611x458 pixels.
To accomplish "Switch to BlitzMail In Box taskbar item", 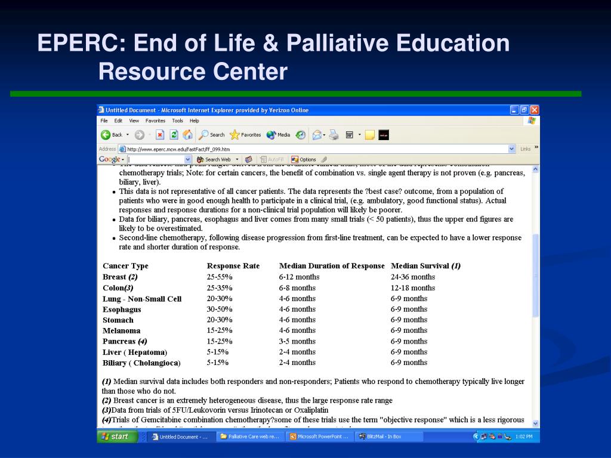I will (x=389, y=437).
